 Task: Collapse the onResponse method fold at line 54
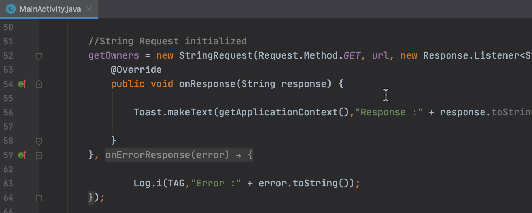point(39,84)
